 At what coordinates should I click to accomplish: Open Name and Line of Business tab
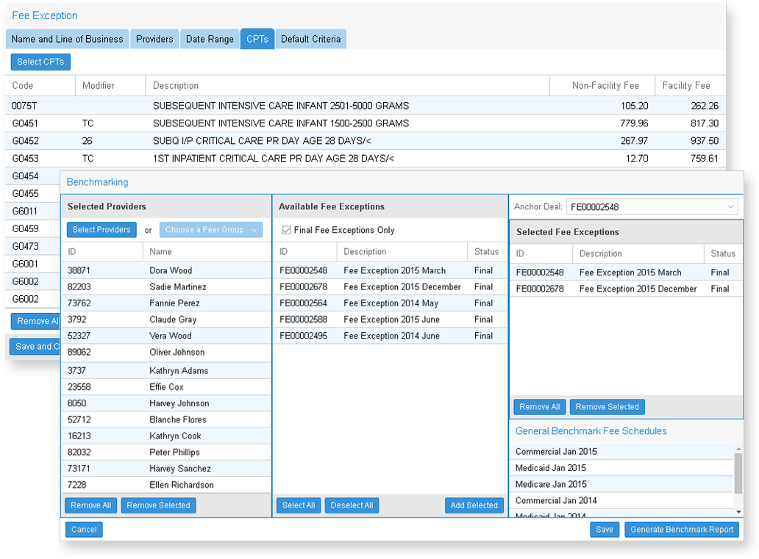click(x=67, y=39)
